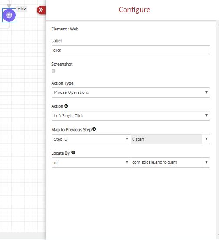The image size is (219, 240).
Task: Open the Step ID dropdown
Action: (x=91, y=139)
